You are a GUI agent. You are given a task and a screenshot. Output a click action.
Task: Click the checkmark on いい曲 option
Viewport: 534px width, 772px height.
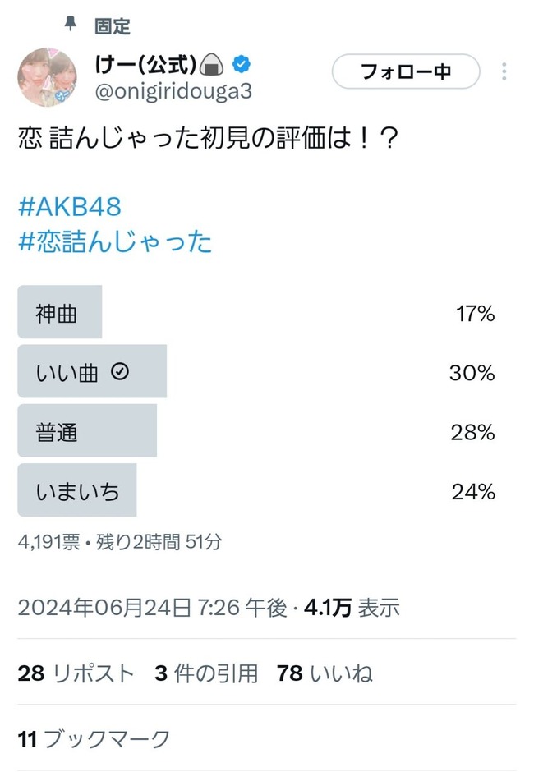click(x=120, y=372)
